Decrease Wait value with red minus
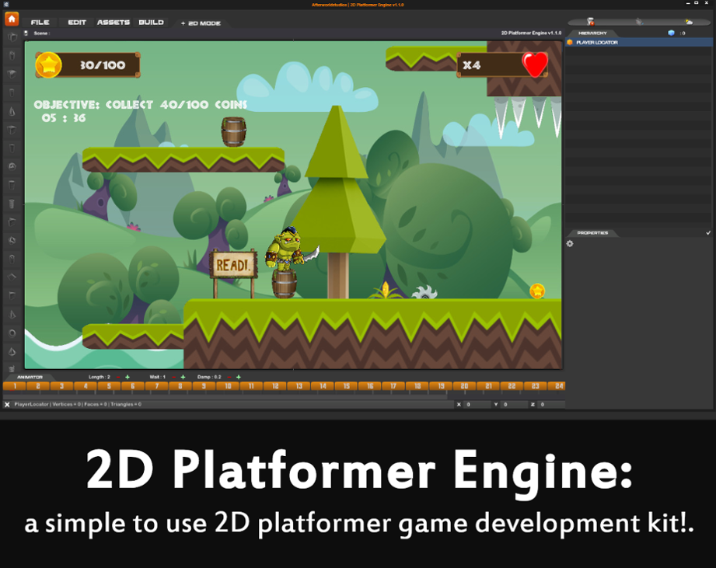Viewport: 716px width, 568px height. pos(173,377)
